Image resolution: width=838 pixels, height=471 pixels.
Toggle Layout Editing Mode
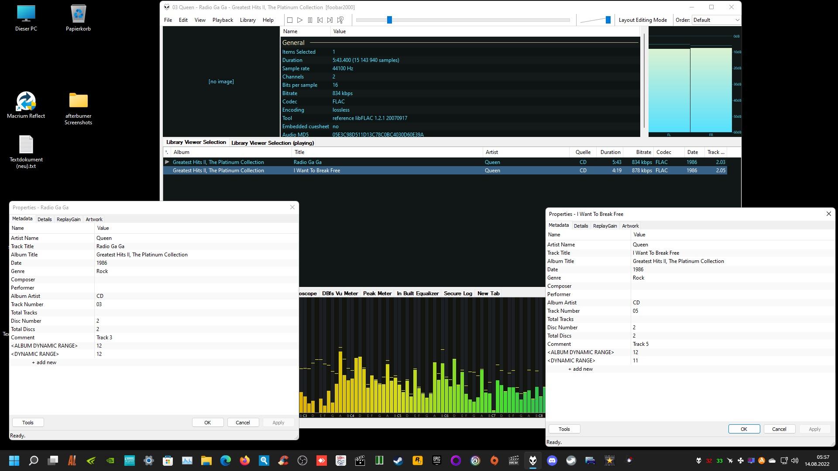[x=642, y=20]
